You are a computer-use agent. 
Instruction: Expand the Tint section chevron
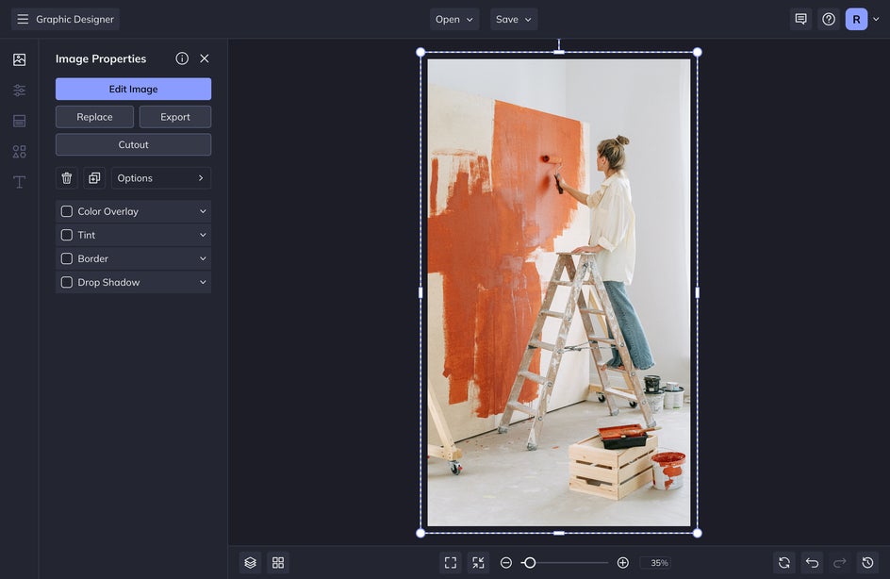(x=203, y=235)
